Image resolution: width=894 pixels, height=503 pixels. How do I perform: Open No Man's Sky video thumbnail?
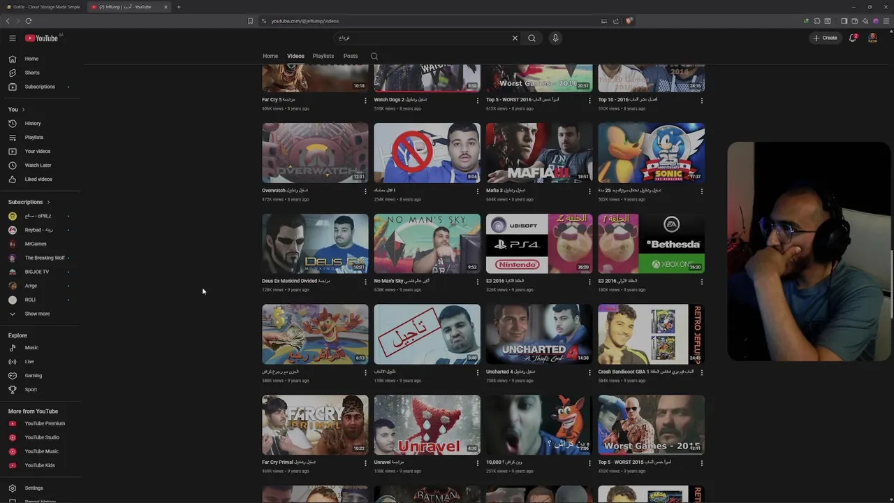pos(427,244)
